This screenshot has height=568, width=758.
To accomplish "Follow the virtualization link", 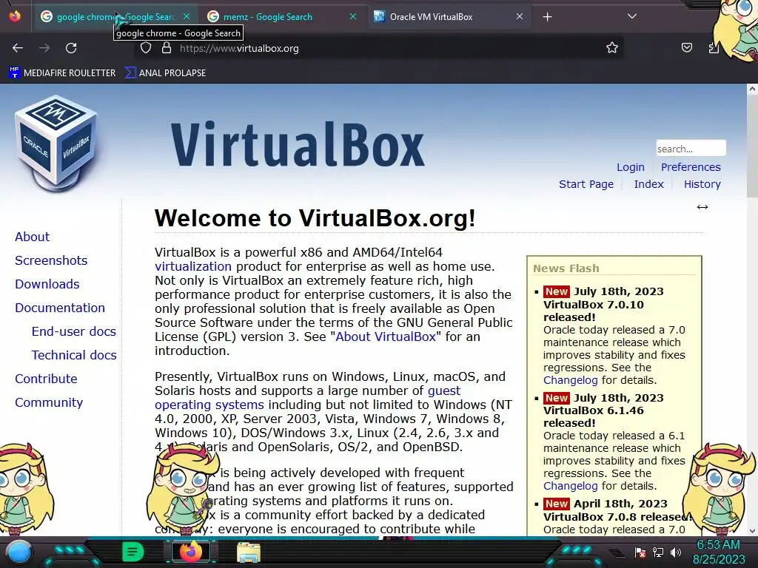I will click(193, 266).
